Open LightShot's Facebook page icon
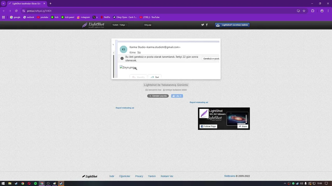The image size is (332, 186). point(207,25)
